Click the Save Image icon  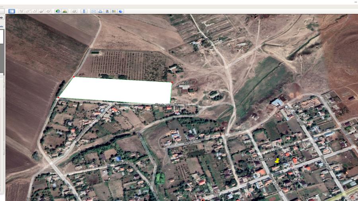[x=107, y=11]
